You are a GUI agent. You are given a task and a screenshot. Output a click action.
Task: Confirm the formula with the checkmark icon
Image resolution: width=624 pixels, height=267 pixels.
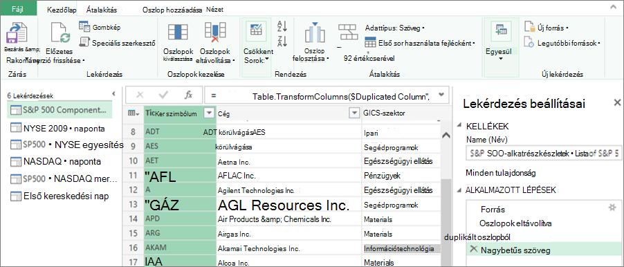pos(163,95)
